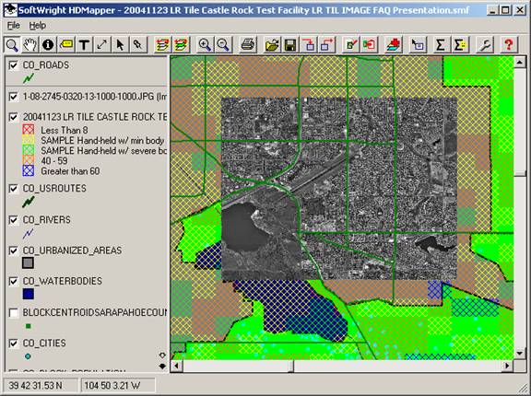Choose the identify info tool
Image resolution: width=531 pixels, height=396 pixels.
(x=48, y=45)
